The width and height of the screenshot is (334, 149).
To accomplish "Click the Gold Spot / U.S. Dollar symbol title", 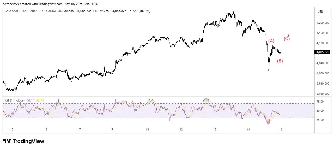I will point(23,11).
